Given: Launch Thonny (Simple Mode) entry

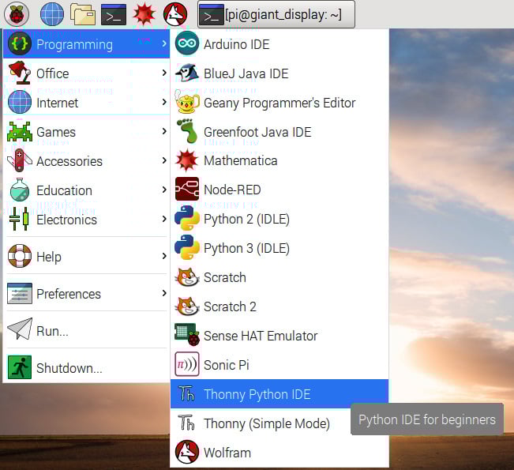Looking at the screenshot, I should click(280, 423).
